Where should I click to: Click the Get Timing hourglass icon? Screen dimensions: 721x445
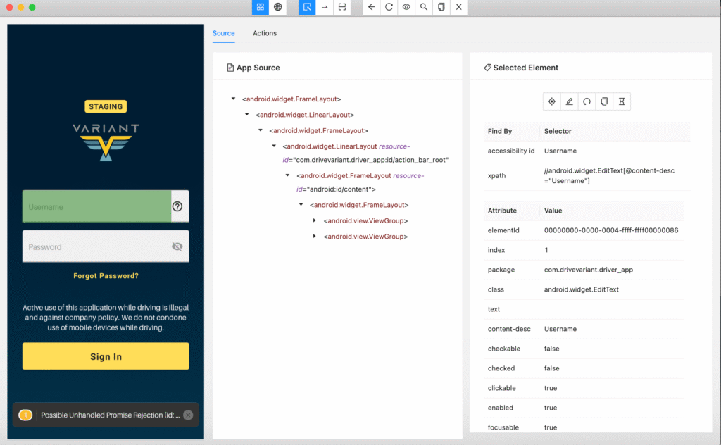(621, 101)
